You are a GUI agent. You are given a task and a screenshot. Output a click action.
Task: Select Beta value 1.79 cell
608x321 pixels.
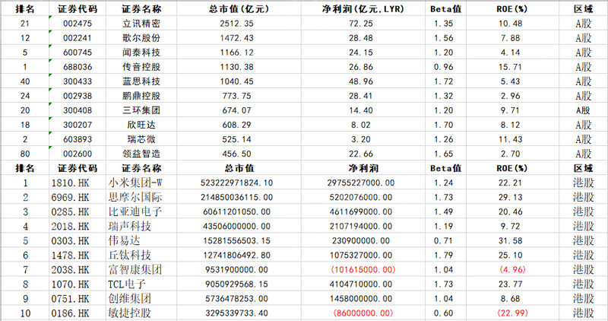click(444, 255)
